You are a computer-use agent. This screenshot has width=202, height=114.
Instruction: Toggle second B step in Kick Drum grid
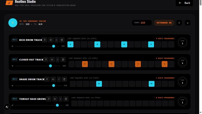[97, 44]
